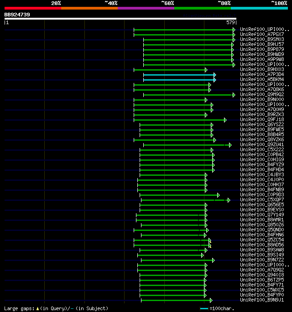Click the yellow gap marker on UniRef100_B8AD56 row
Image resolution: width=292 pixels, height=312 pixels.
tap(210, 247)
